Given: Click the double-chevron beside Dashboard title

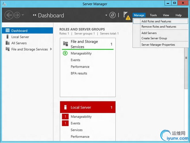Looking at the screenshot, I should (35, 15).
